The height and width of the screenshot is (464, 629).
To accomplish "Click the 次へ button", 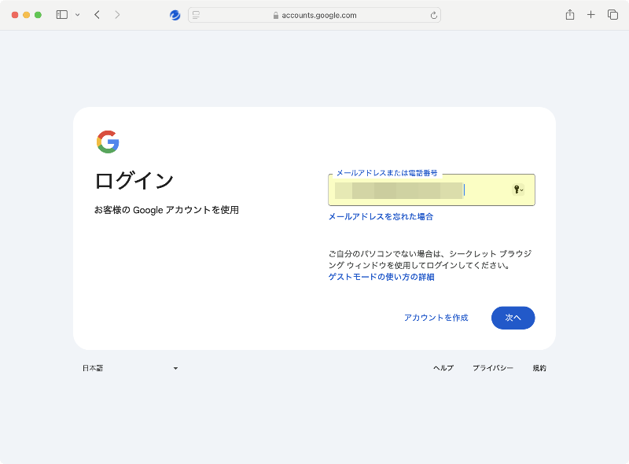I will [513, 318].
